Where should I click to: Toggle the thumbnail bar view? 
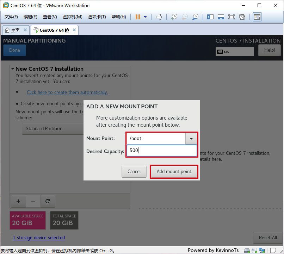(x=221, y=17)
